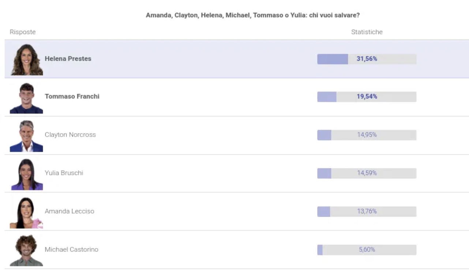Select the Michael Castorino name label
The width and height of the screenshot is (469, 273).
[x=72, y=249]
